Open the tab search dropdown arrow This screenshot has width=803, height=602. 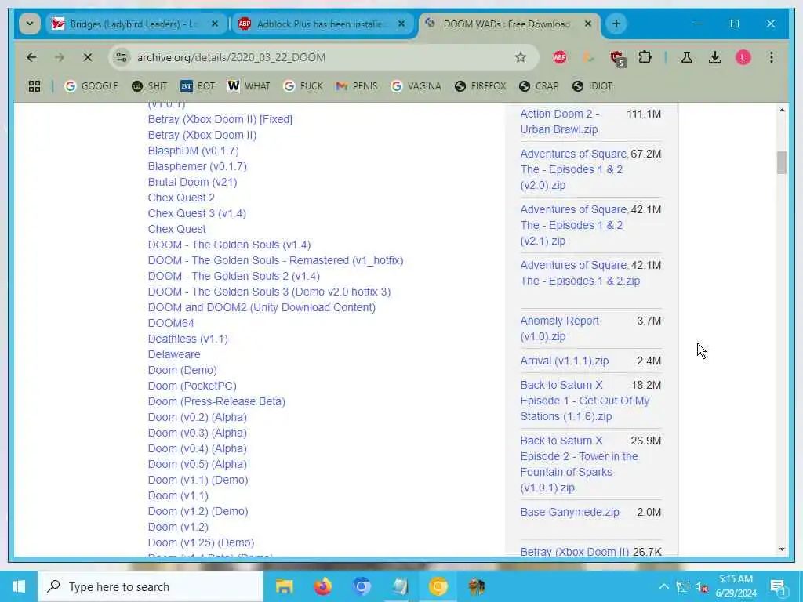coord(30,24)
